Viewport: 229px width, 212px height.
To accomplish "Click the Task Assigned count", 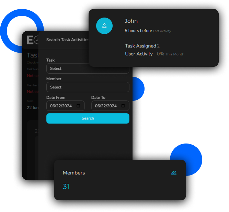I will (158, 46).
